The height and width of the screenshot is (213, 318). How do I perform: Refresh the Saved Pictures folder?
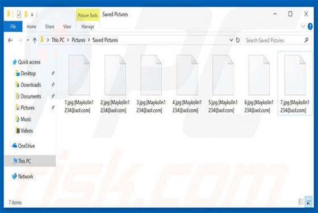coord(238,40)
